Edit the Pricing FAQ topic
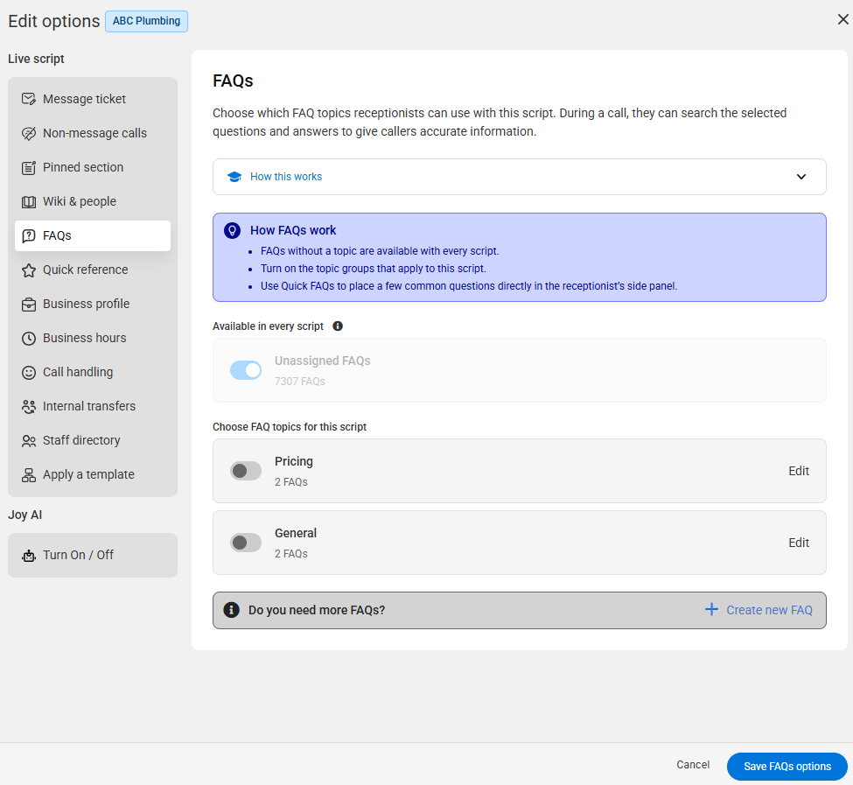 [x=799, y=471]
